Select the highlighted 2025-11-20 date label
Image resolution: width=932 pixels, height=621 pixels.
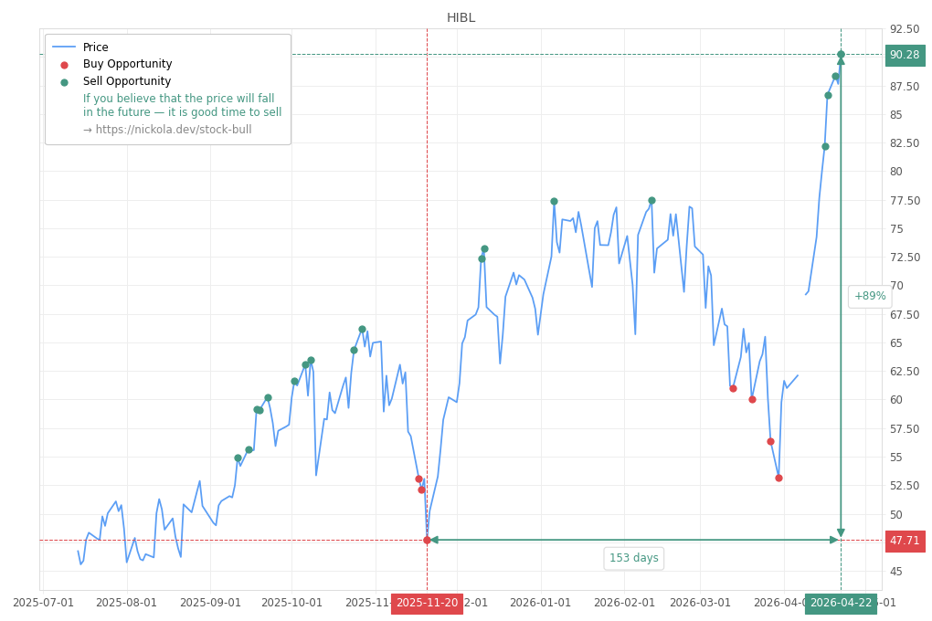[427, 604]
